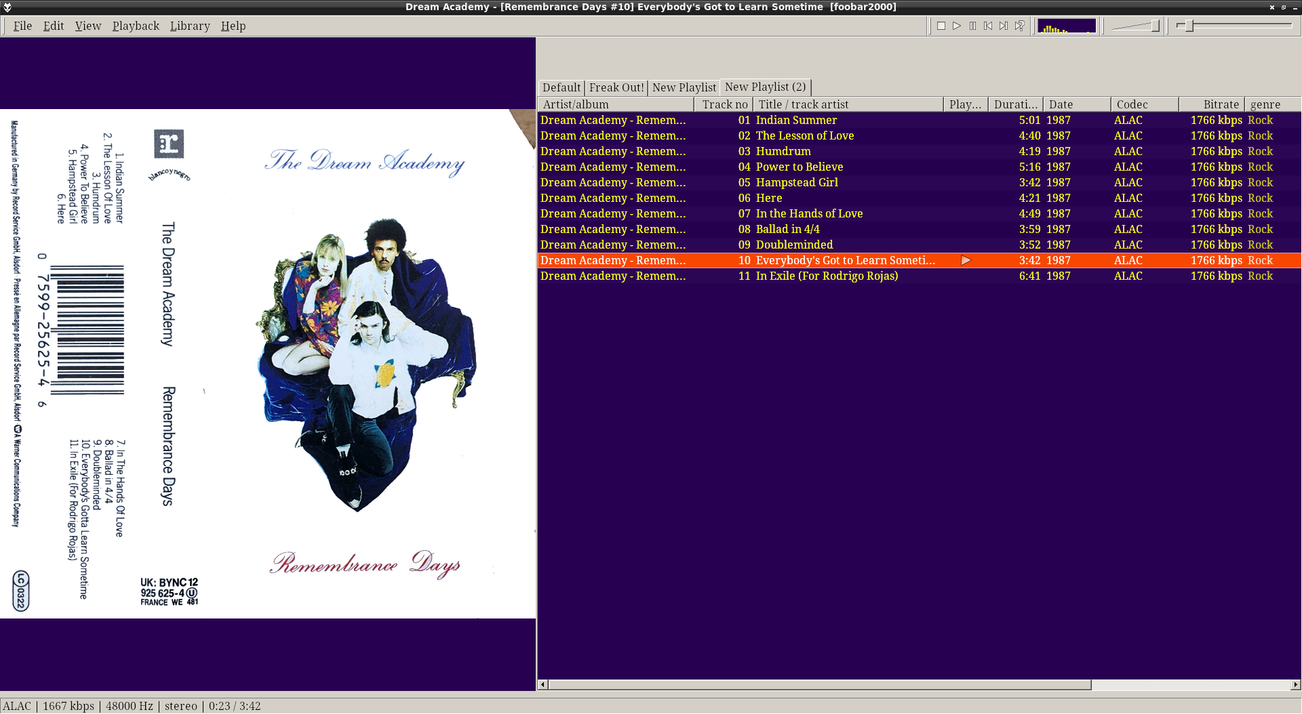The height and width of the screenshot is (714, 1302).
Task: Switch to the Default playlist tab
Action: coord(561,87)
